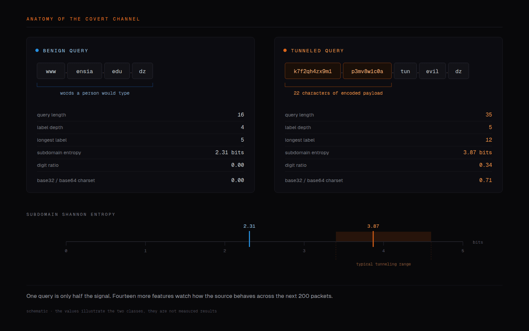Image resolution: width=529 pixels, height=331 pixels.
Task: Click '22 characters of encoded payload' caption
Action: (x=338, y=93)
